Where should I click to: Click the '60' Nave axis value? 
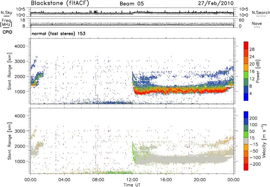coord(241,20)
